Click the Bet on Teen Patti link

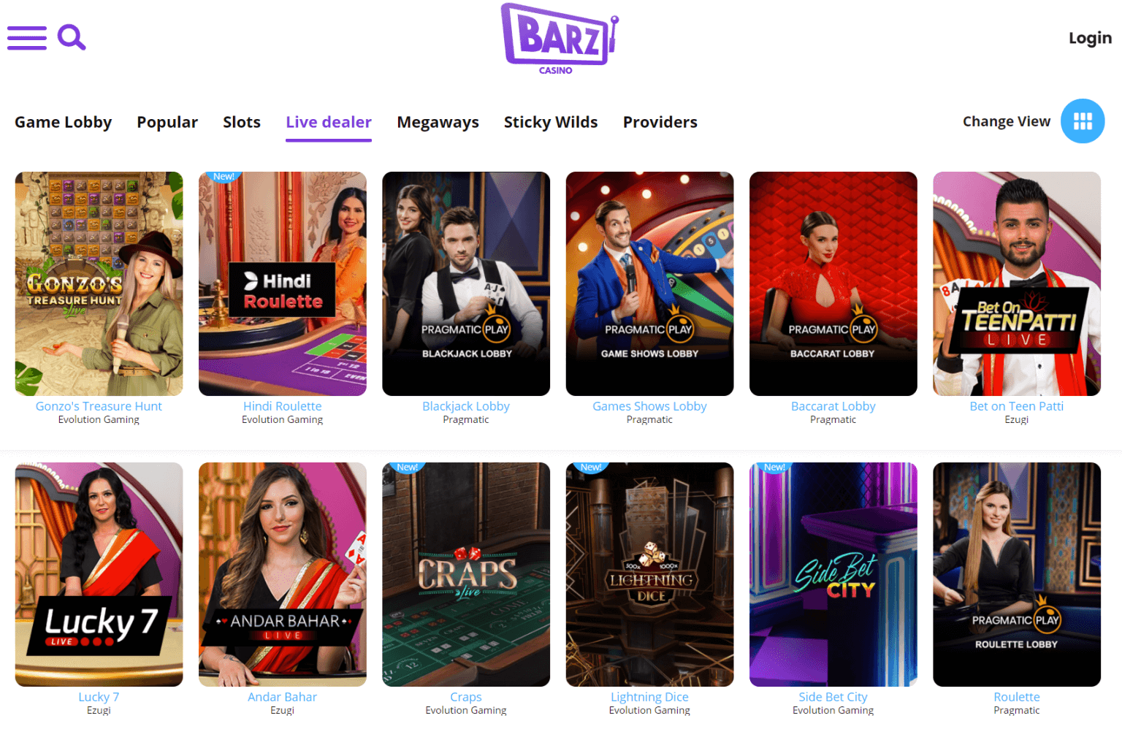click(x=1017, y=406)
